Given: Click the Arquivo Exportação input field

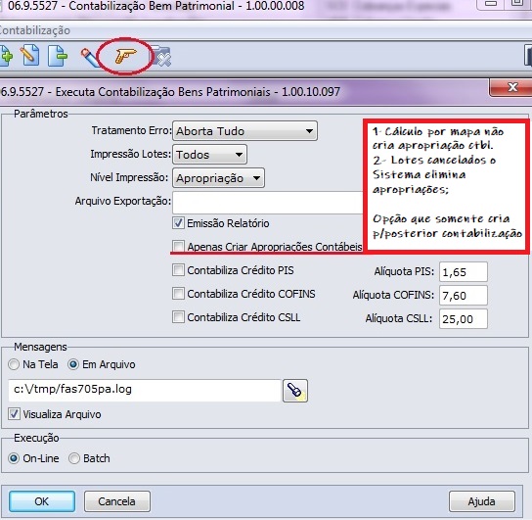Looking at the screenshot, I should coord(268,202).
